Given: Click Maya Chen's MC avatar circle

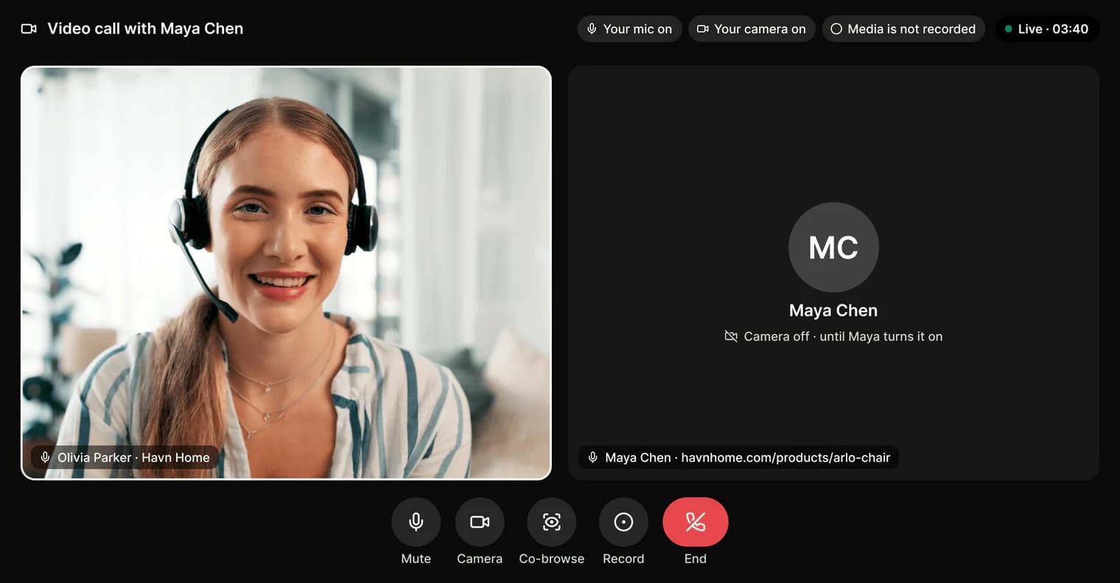Looking at the screenshot, I should [x=833, y=247].
